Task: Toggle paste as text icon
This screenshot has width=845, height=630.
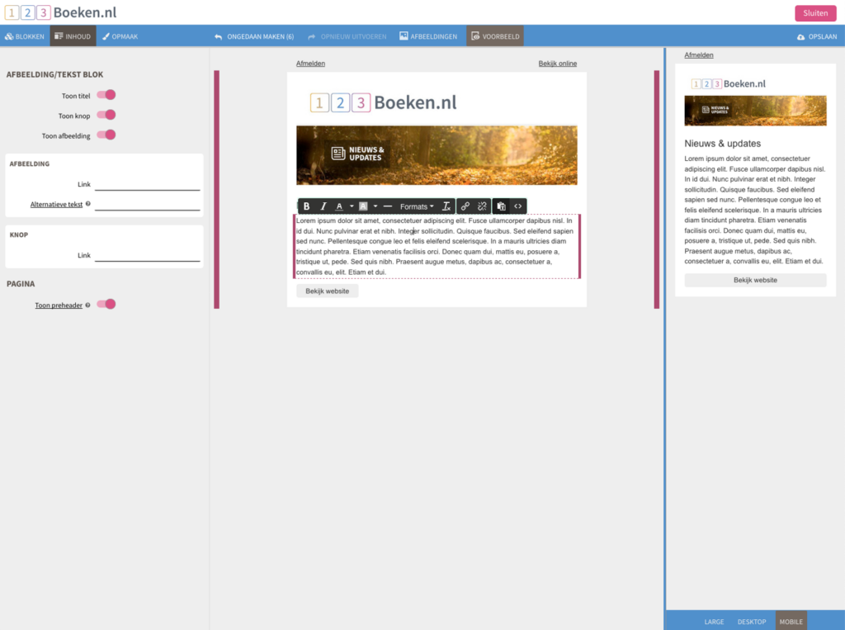Action: [501, 206]
